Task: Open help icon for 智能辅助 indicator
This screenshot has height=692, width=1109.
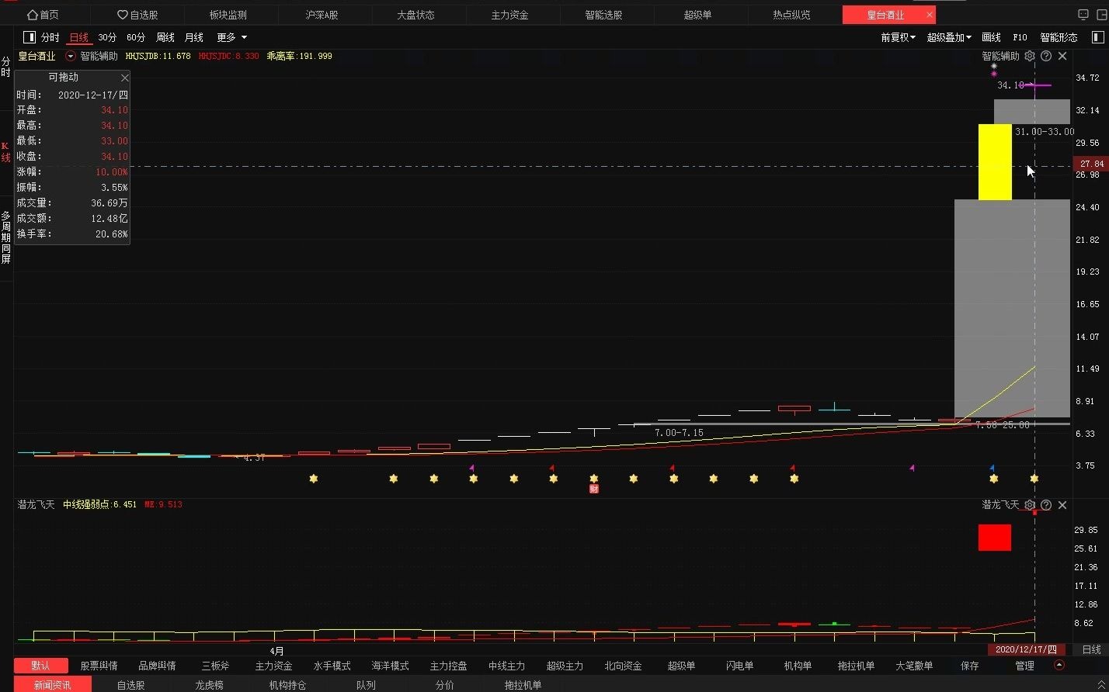Action: coord(1046,56)
